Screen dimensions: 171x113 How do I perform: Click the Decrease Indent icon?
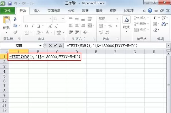[x=71, y=32]
